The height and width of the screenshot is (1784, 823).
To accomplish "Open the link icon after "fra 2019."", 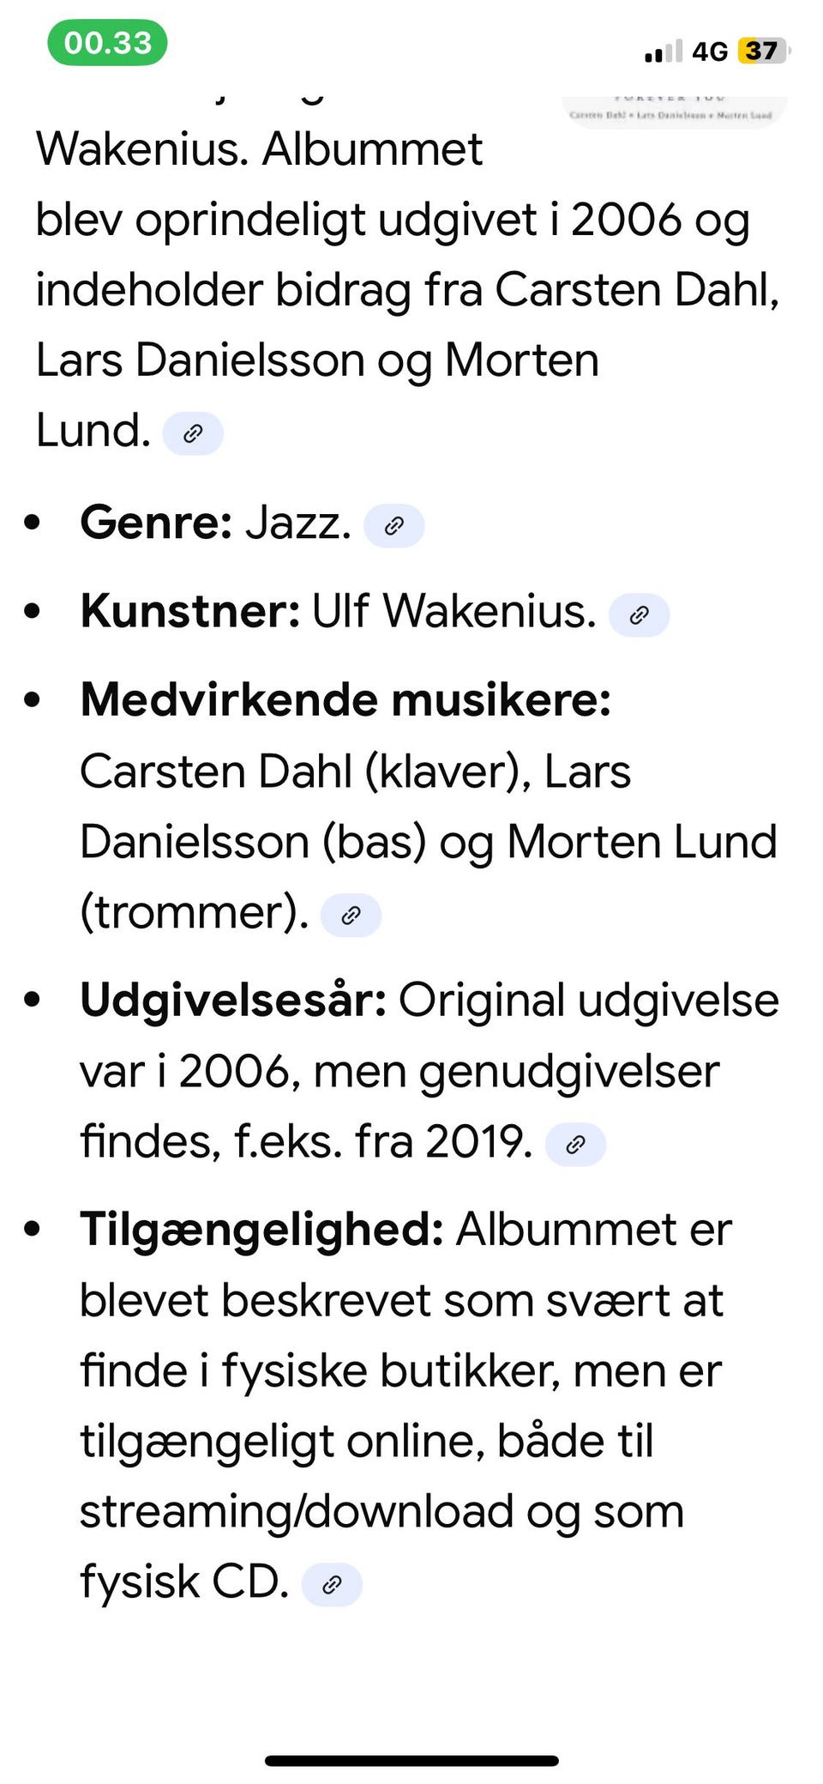I will [x=576, y=1145].
